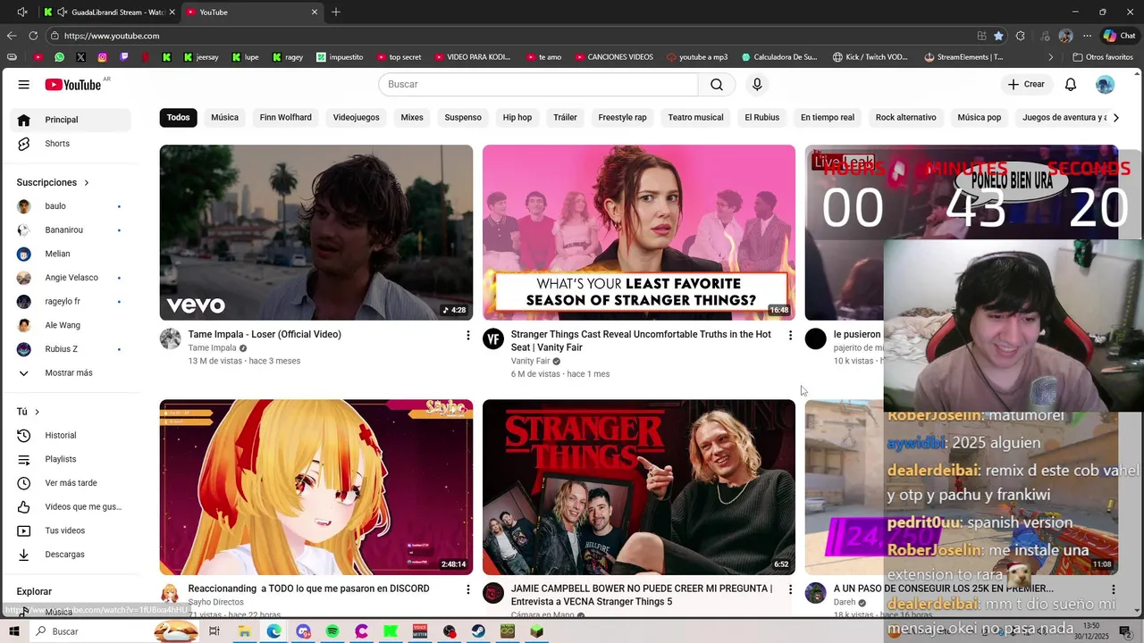1144x643 pixels.
Task: Click the Tame Impala channel avatar
Action: click(170, 338)
